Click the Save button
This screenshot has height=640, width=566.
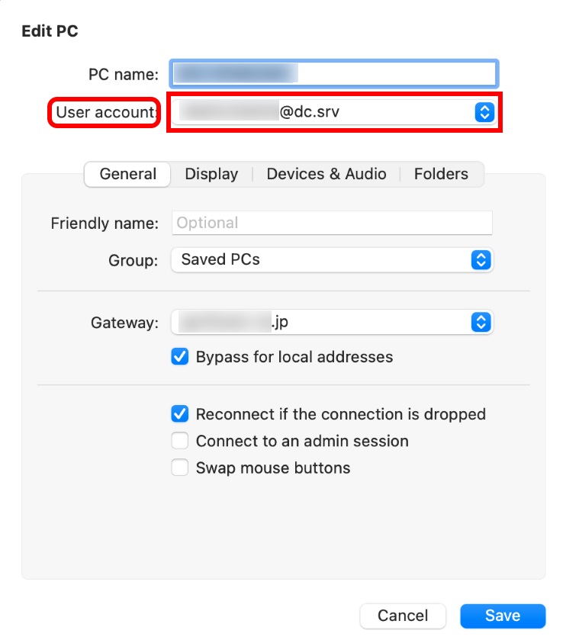click(x=503, y=616)
